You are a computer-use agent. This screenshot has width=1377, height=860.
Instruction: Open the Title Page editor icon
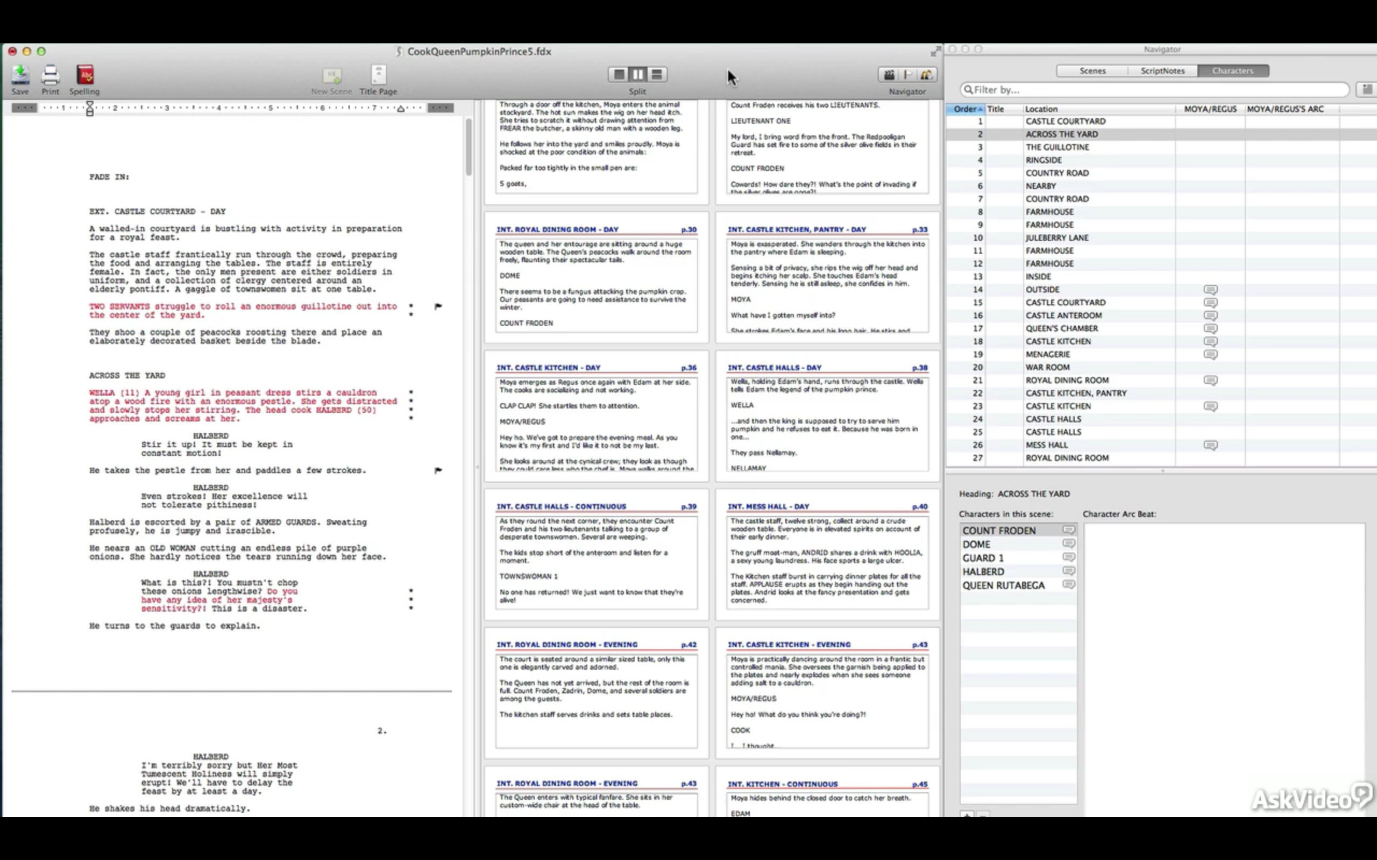pyautogui.click(x=377, y=75)
